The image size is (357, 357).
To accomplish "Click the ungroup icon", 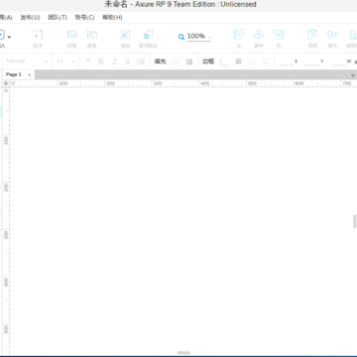I will click(148, 35).
